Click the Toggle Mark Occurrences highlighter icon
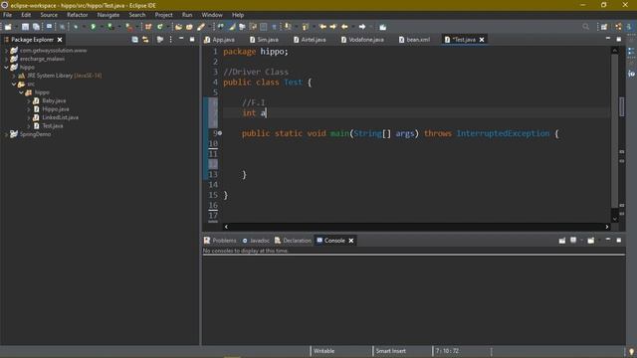Screen dimensions: 637x358 232,27
